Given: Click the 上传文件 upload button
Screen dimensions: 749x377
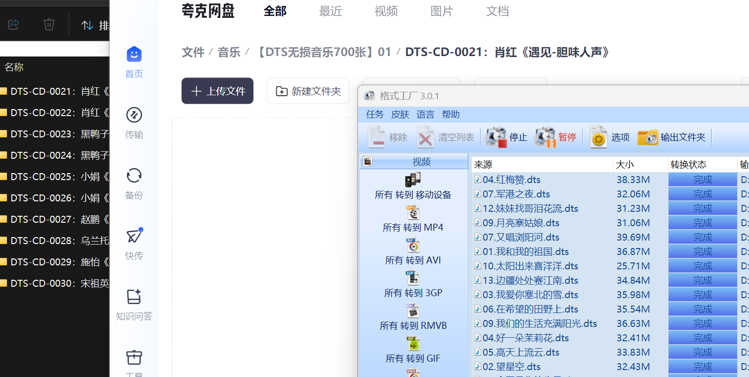Looking at the screenshot, I should point(217,91).
